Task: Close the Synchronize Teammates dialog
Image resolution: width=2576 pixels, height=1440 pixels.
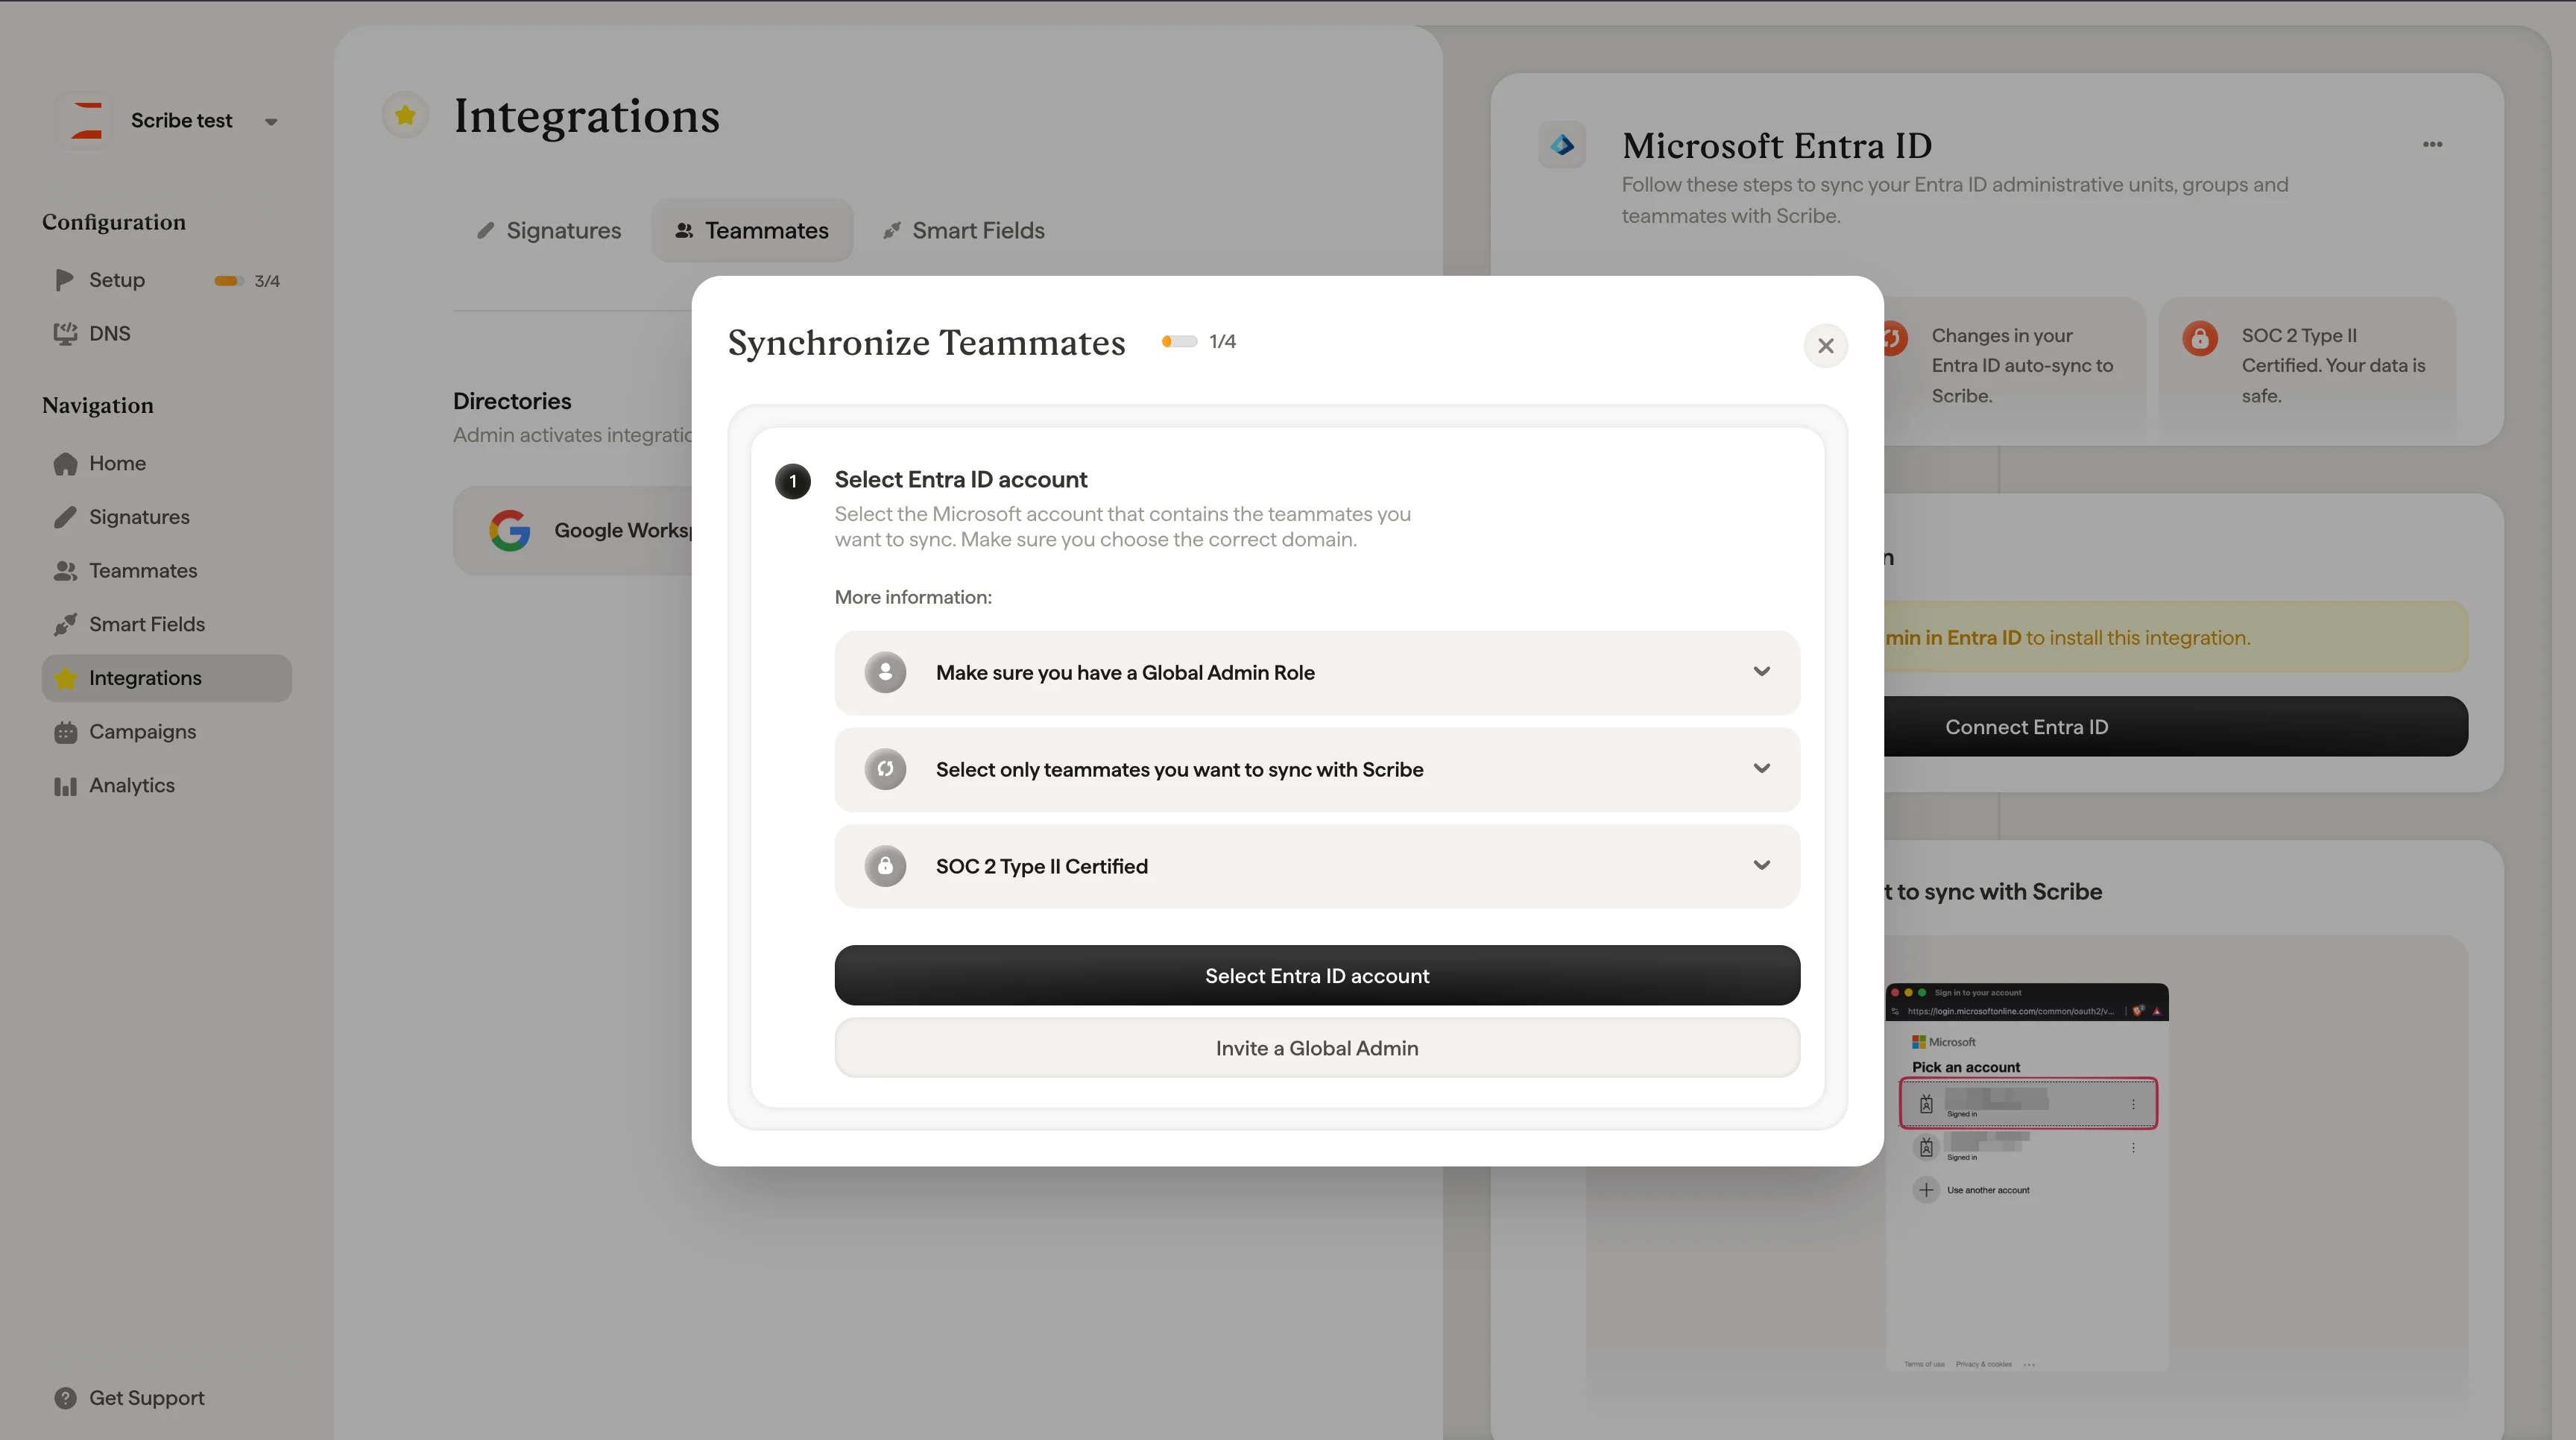Action: [x=1825, y=346]
